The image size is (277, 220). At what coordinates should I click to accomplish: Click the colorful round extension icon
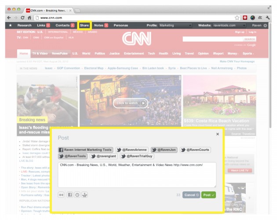(253, 18)
